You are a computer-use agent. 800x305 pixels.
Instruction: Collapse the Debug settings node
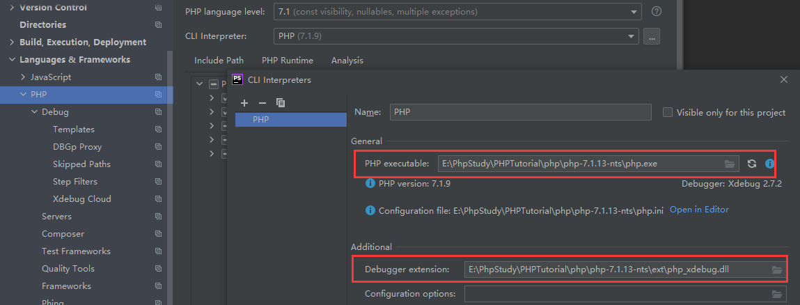pos(34,112)
